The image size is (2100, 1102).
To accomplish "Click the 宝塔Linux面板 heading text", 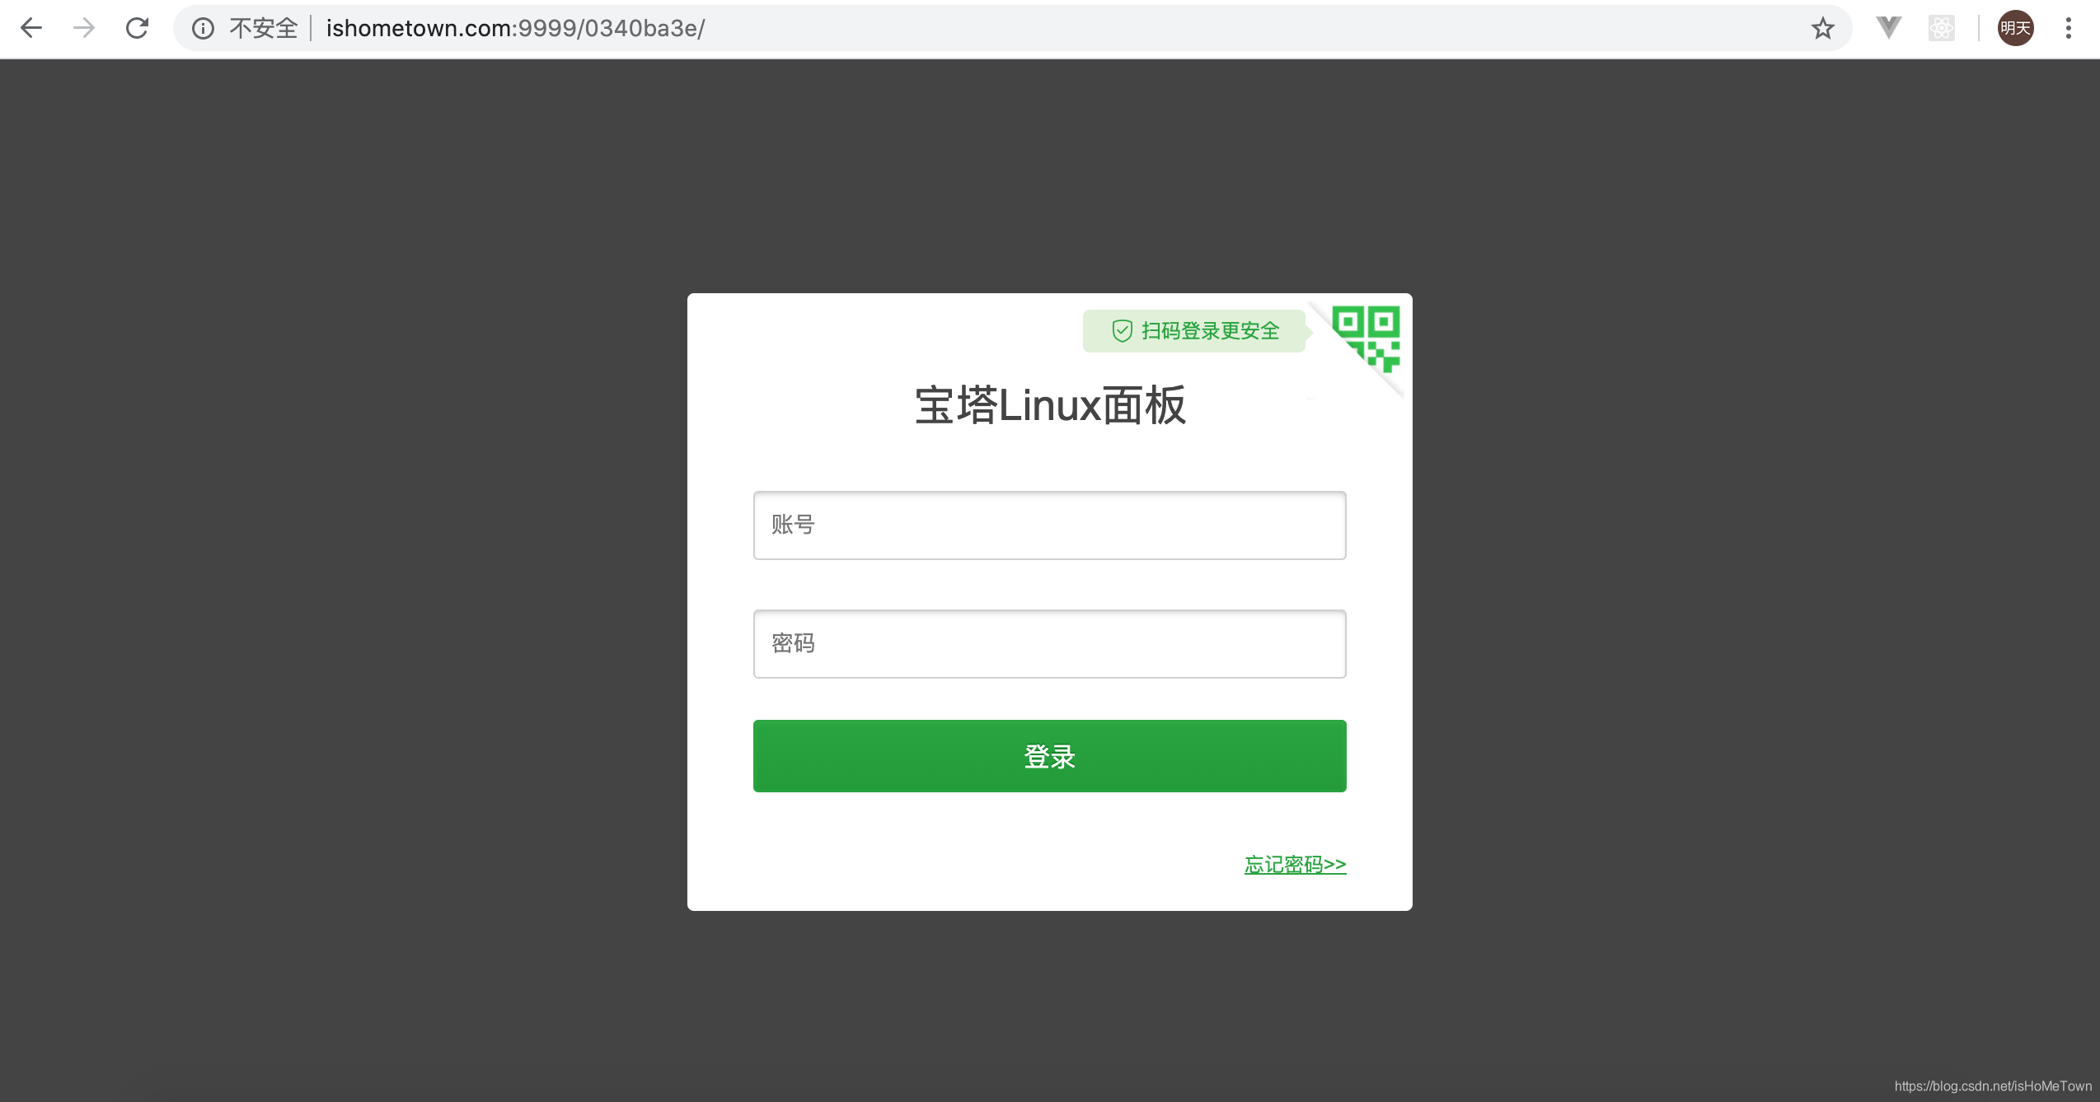I will 1050,405.
